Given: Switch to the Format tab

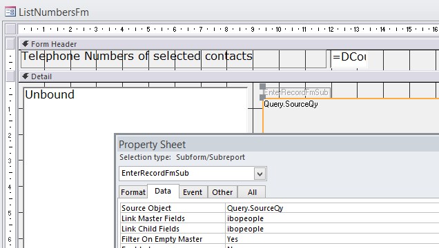Looking at the screenshot, I should click(x=133, y=192).
